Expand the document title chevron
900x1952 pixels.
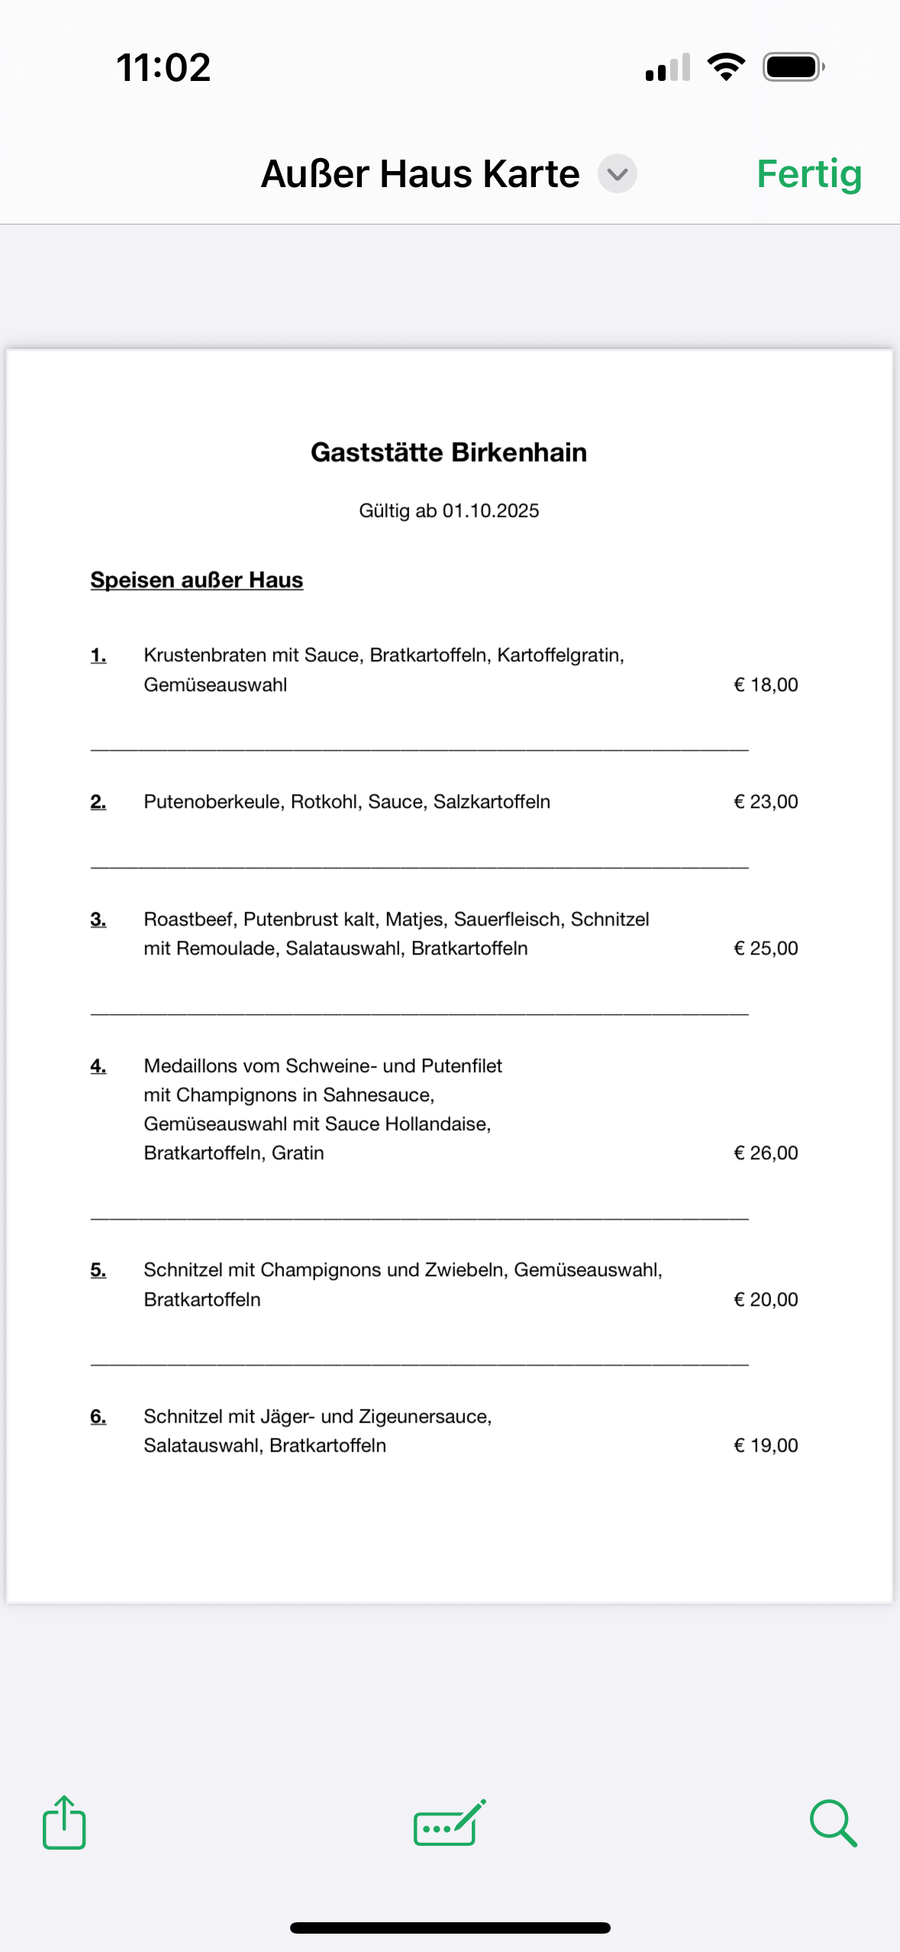tap(617, 174)
